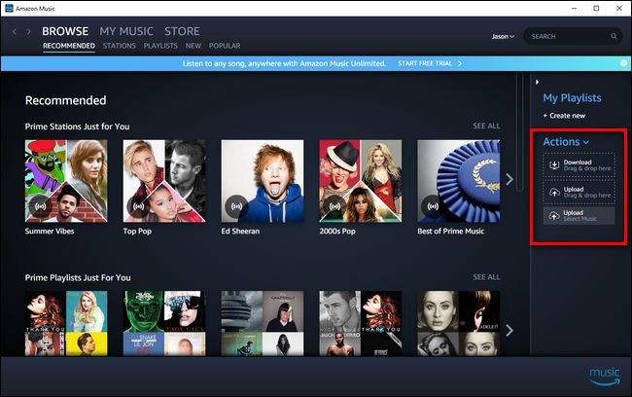The width and height of the screenshot is (632, 397).
Task: Click the Best of Prime Music label
Action: coord(450,232)
